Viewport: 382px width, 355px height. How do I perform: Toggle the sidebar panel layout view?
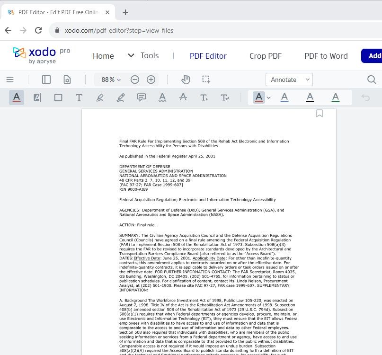[46, 80]
